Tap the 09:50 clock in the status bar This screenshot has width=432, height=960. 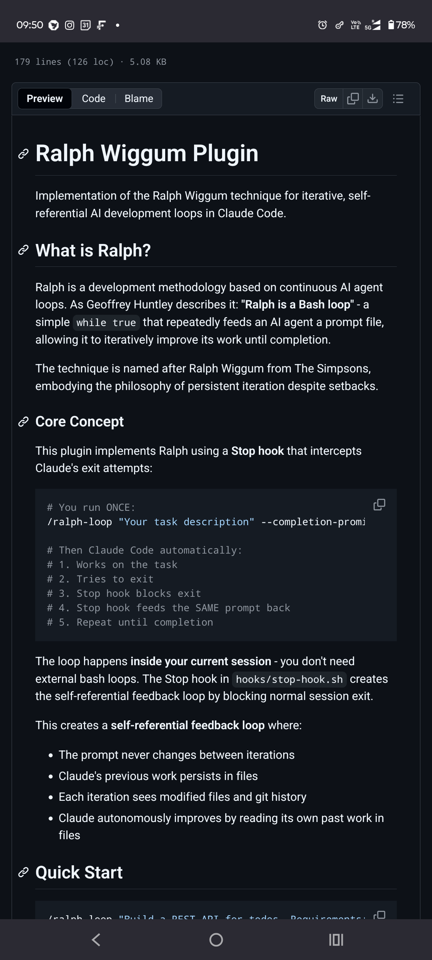pyautogui.click(x=29, y=25)
